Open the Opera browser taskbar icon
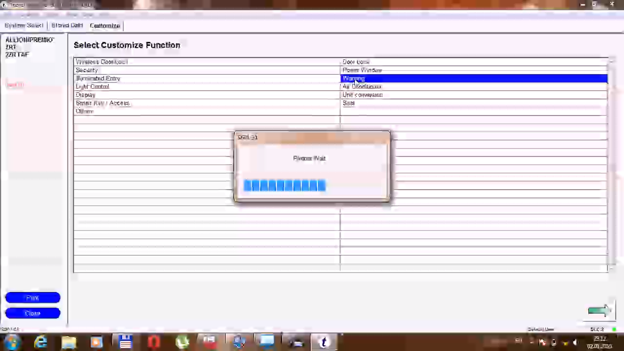Screen dimensions: 624x351 click(154, 342)
